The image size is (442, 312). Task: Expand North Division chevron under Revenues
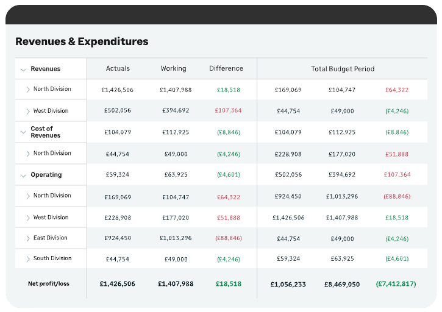point(28,90)
